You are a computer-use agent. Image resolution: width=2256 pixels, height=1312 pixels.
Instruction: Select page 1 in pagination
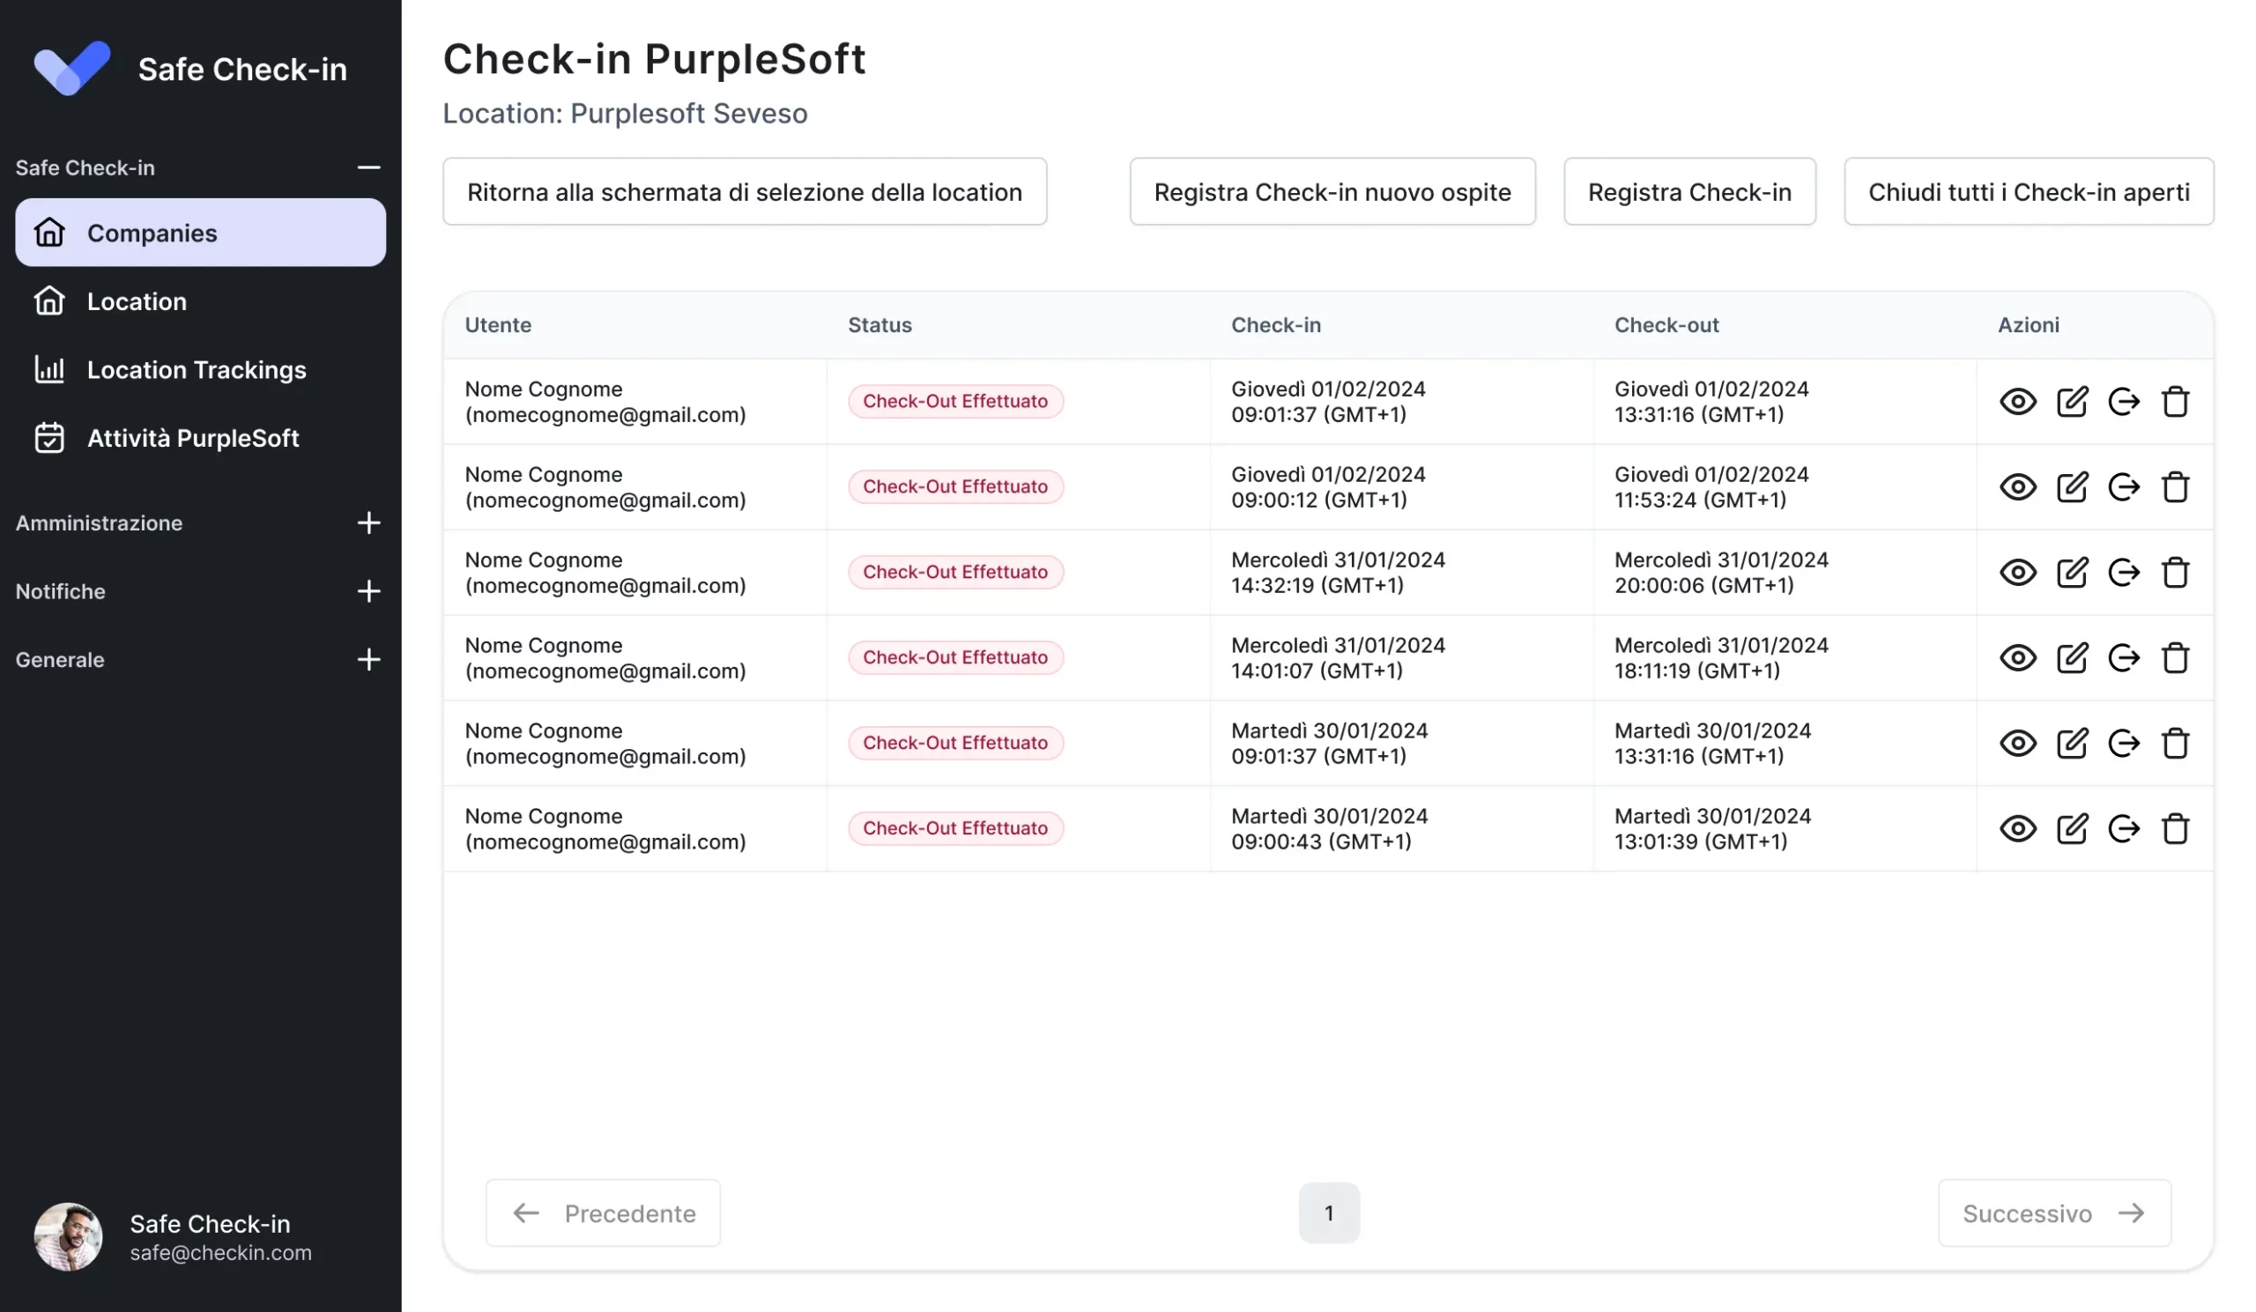[1329, 1212]
